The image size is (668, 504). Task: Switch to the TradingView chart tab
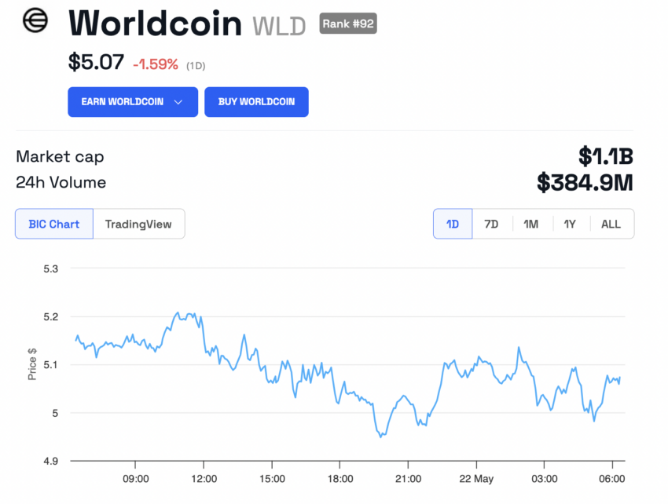[x=138, y=224]
